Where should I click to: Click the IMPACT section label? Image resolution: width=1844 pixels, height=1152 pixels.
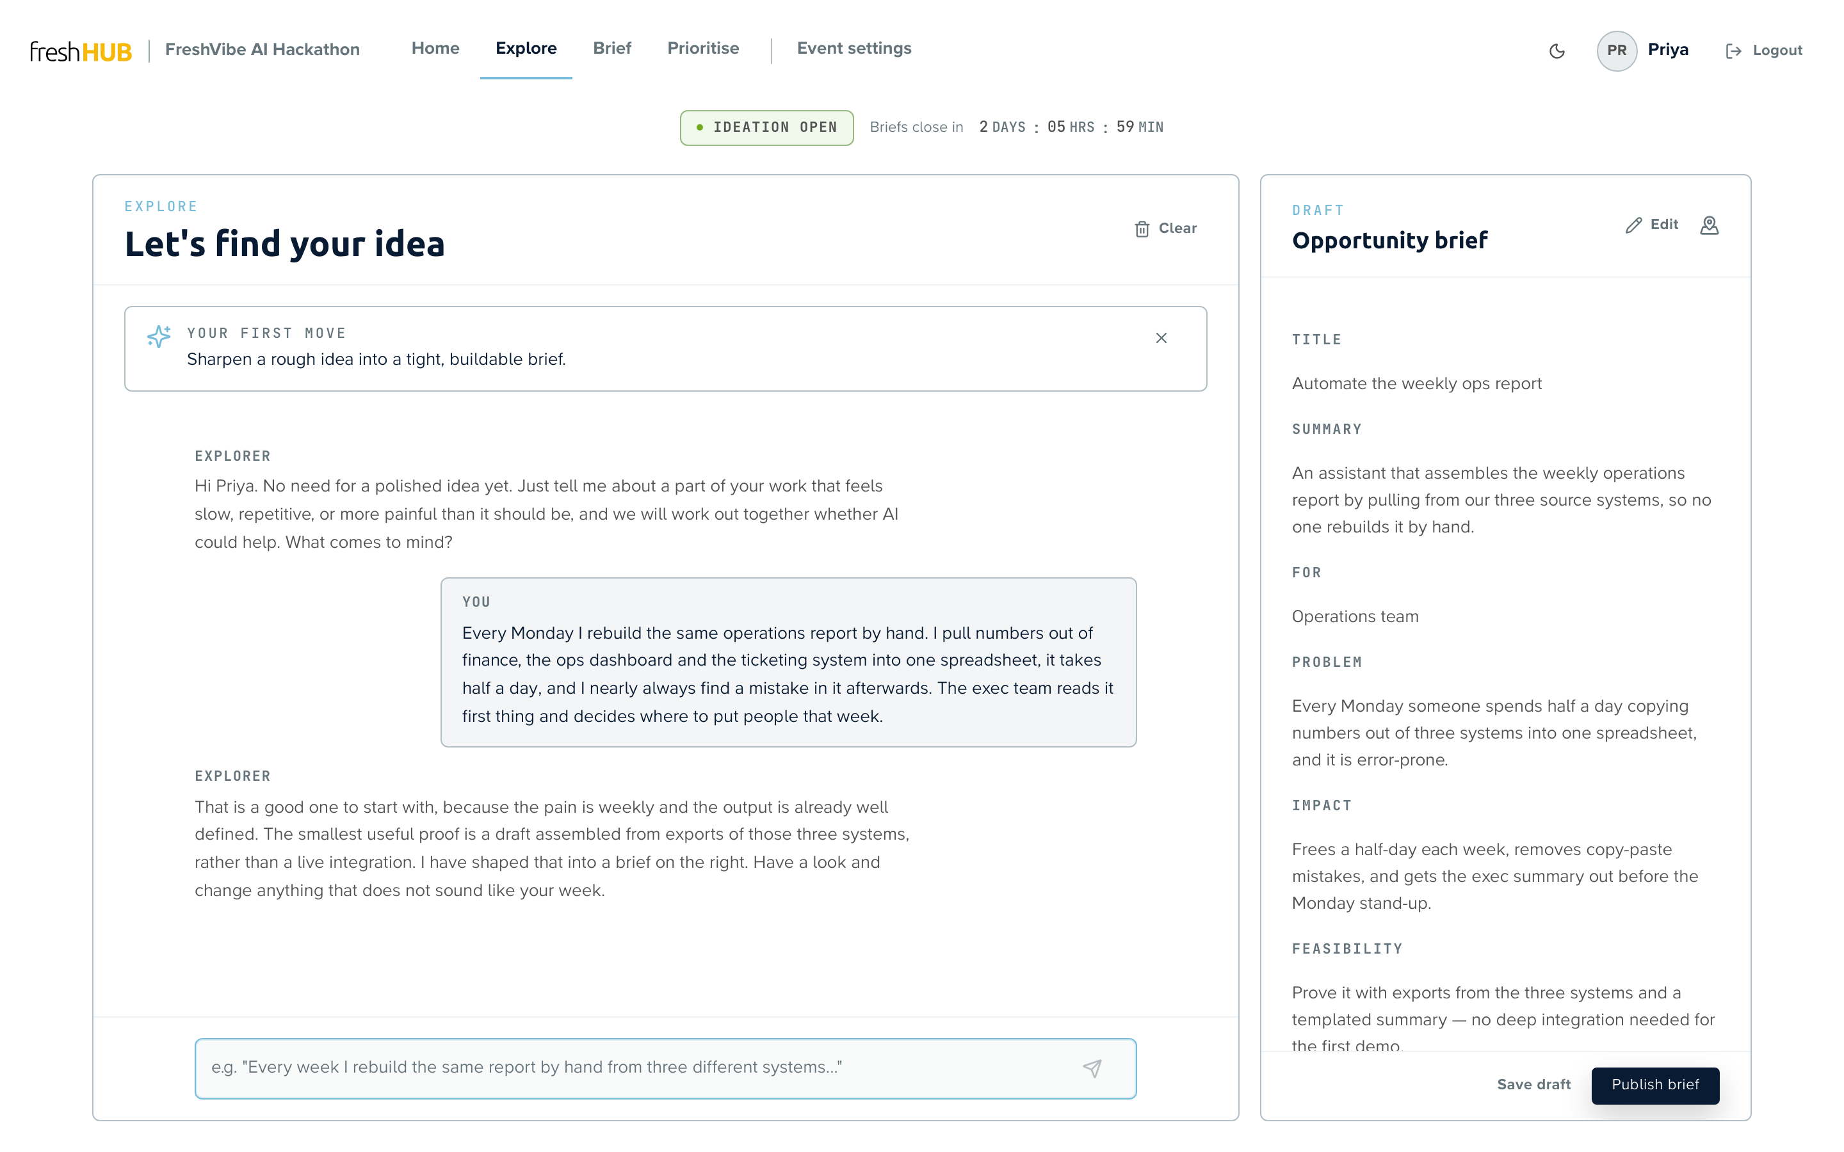pyautogui.click(x=1322, y=805)
